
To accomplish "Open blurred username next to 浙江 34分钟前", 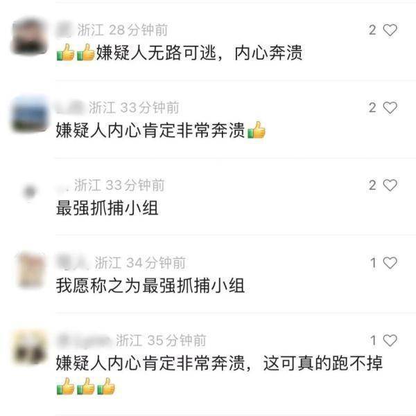I will (73, 263).
